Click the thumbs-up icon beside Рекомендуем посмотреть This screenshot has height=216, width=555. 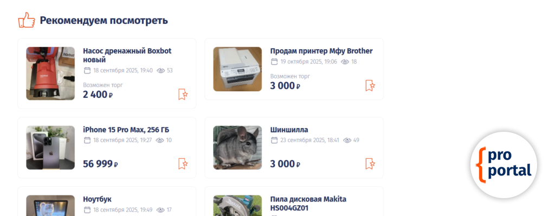point(27,20)
